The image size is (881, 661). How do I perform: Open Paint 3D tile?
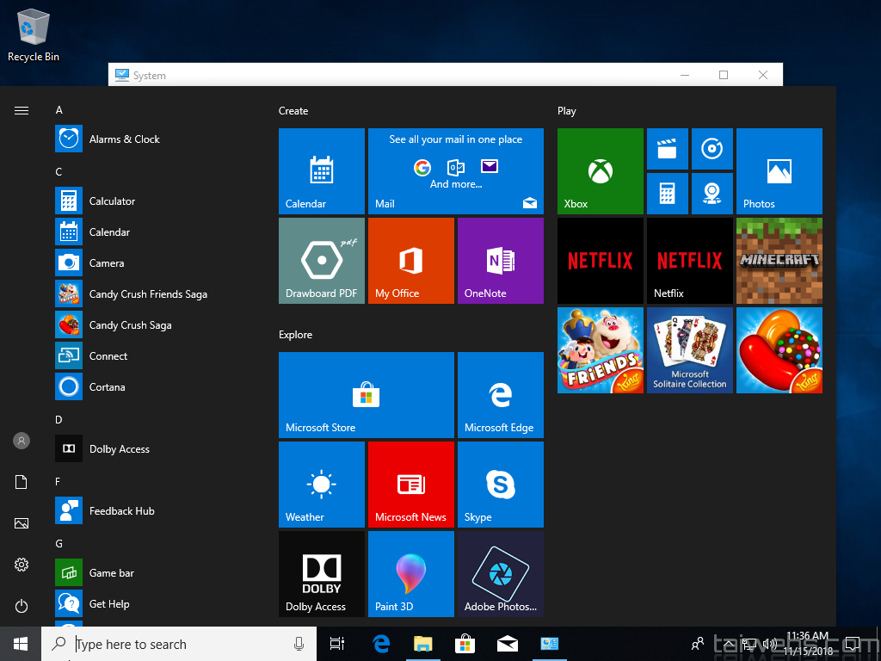click(x=410, y=573)
